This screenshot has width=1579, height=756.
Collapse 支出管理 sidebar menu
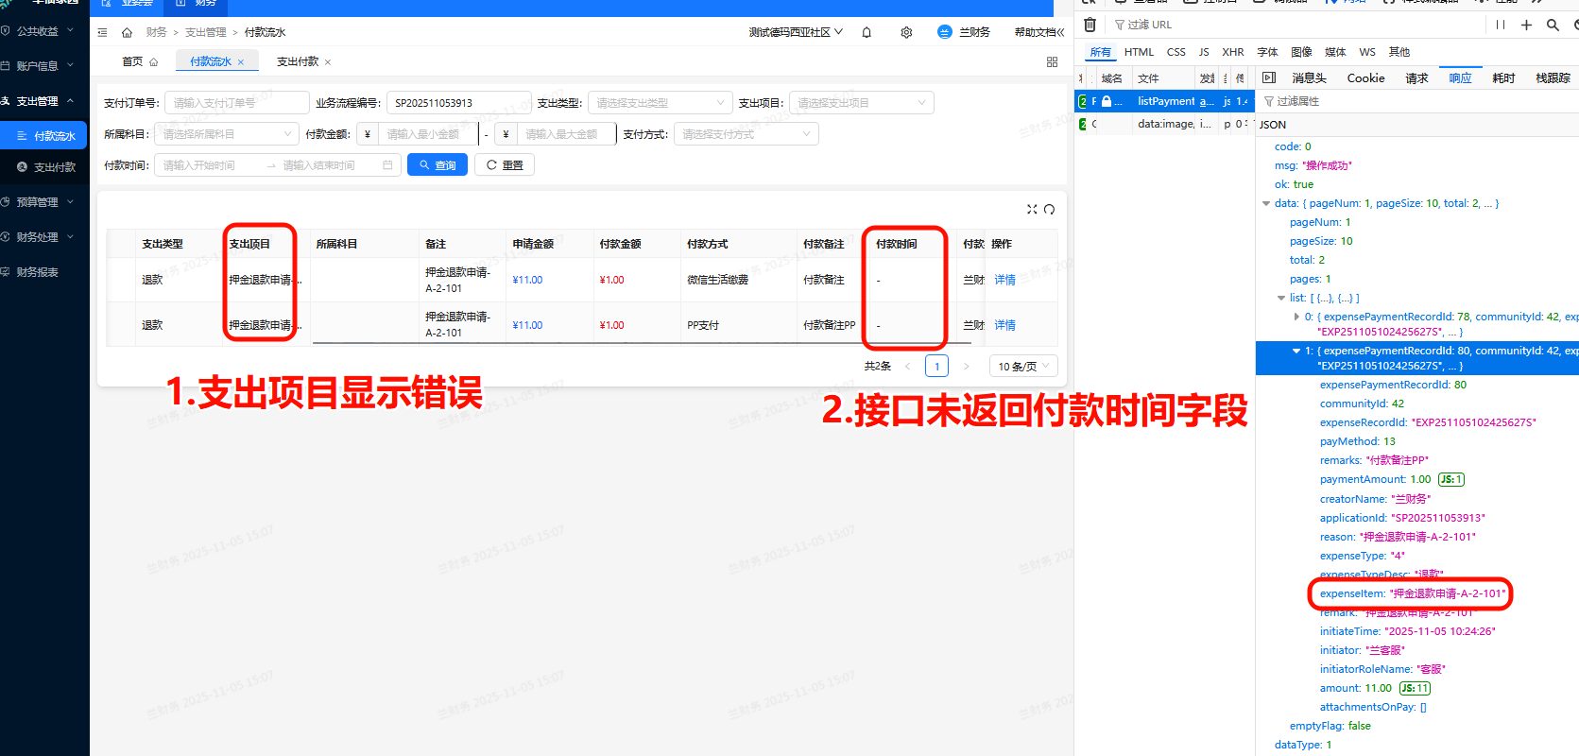point(44,101)
